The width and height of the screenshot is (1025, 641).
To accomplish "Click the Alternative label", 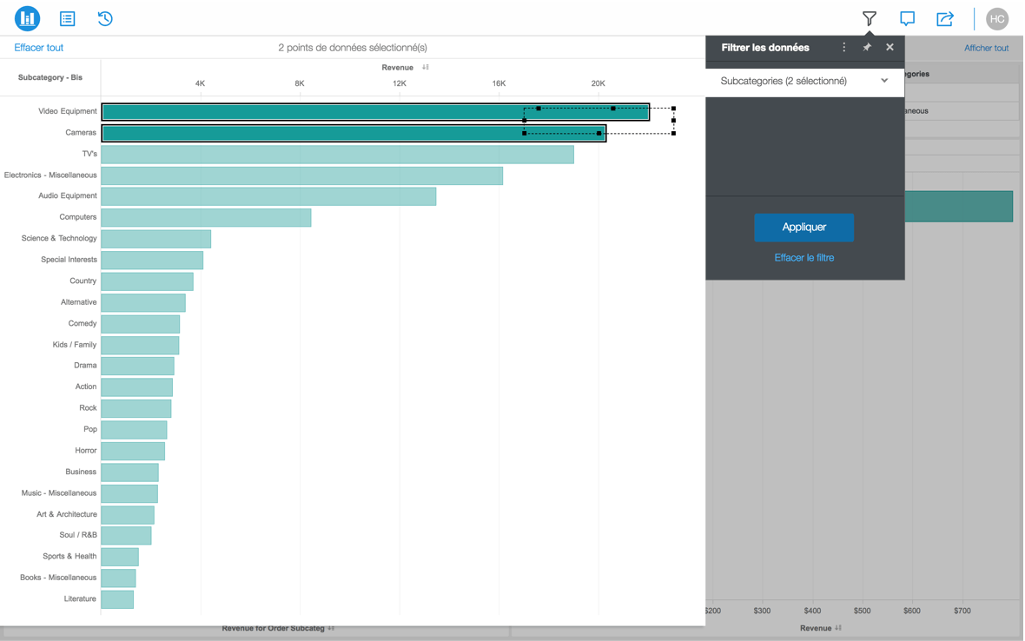I will click(78, 302).
